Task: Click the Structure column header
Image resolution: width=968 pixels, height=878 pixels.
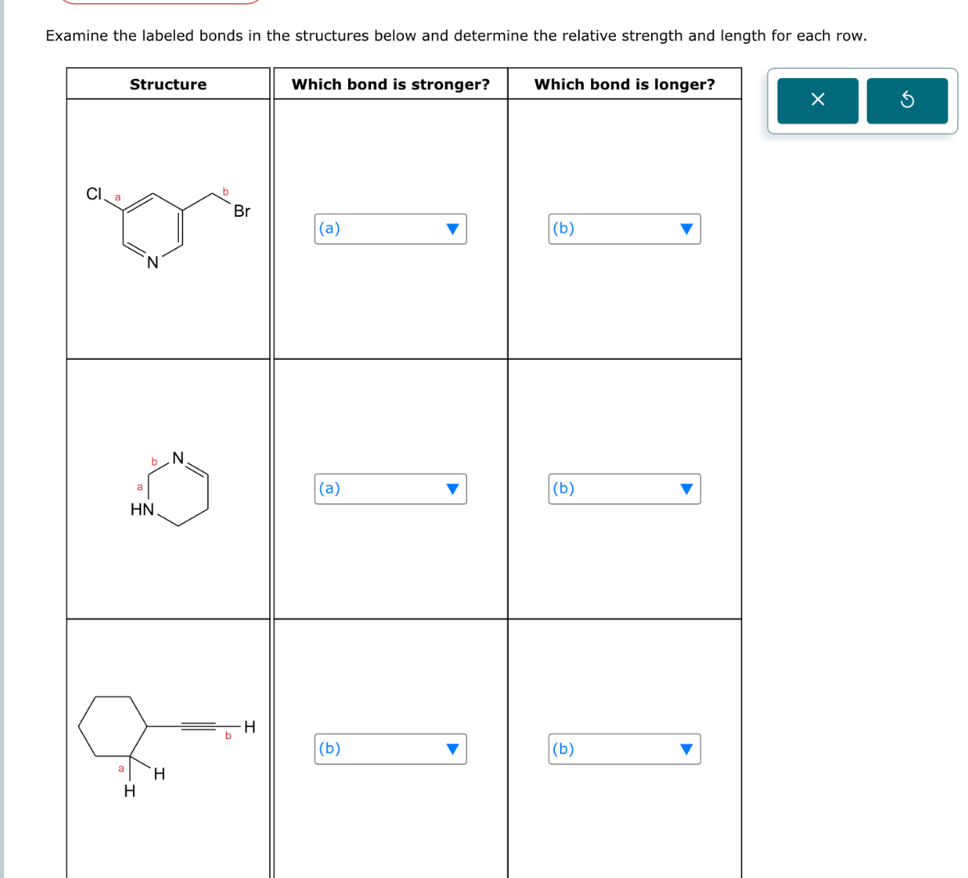Action: click(167, 84)
